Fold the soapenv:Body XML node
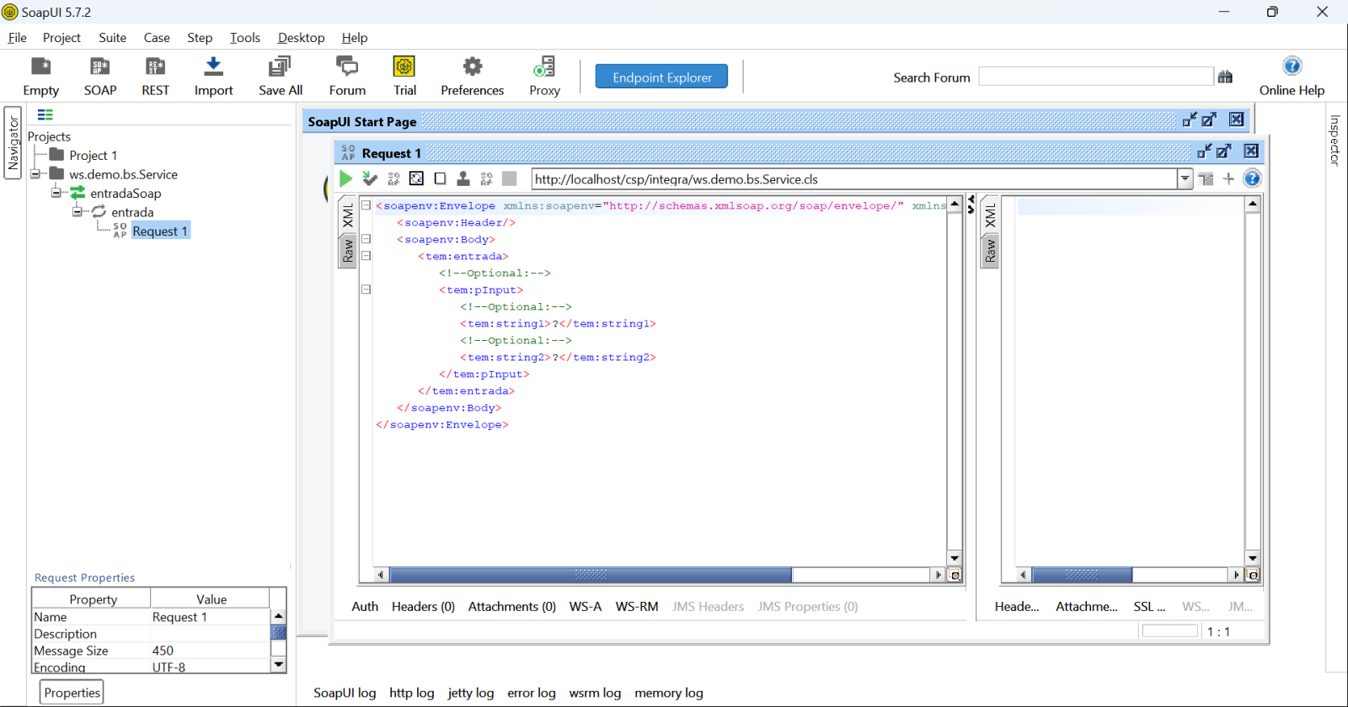The image size is (1348, 707). [366, 239]
